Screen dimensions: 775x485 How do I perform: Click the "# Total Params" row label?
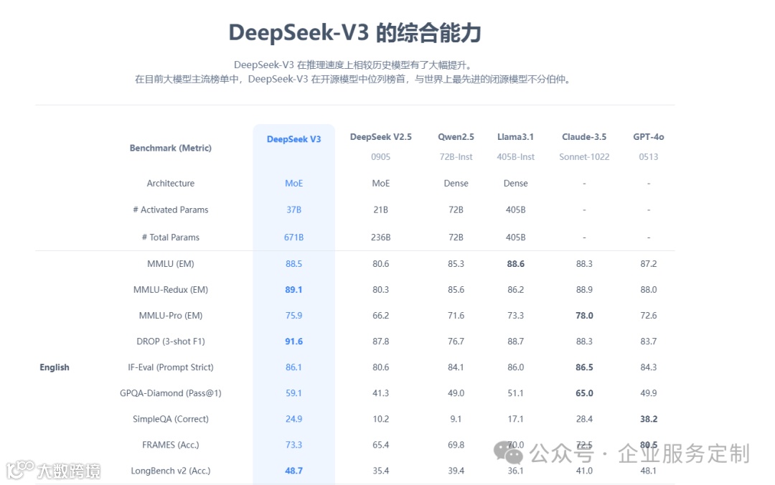171,237
